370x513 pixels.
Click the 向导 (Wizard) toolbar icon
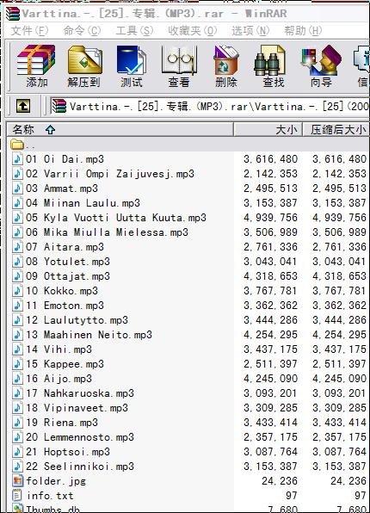click(x=322, y=60)
